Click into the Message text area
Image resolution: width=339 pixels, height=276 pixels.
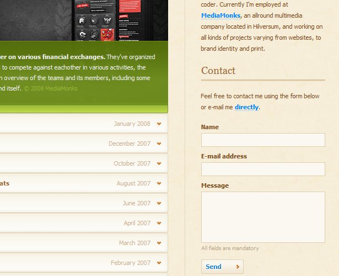pyautogui.click(x=263, y=217)
